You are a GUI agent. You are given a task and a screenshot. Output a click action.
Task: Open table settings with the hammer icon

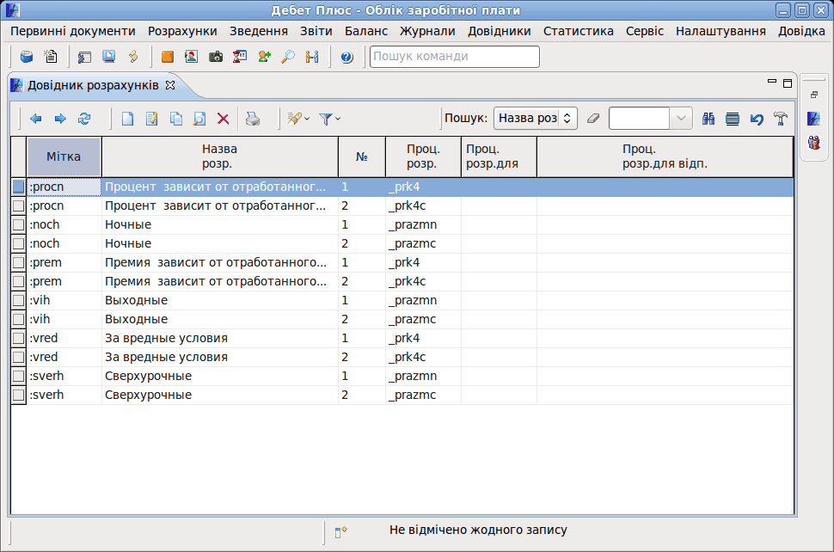[781, 119]
